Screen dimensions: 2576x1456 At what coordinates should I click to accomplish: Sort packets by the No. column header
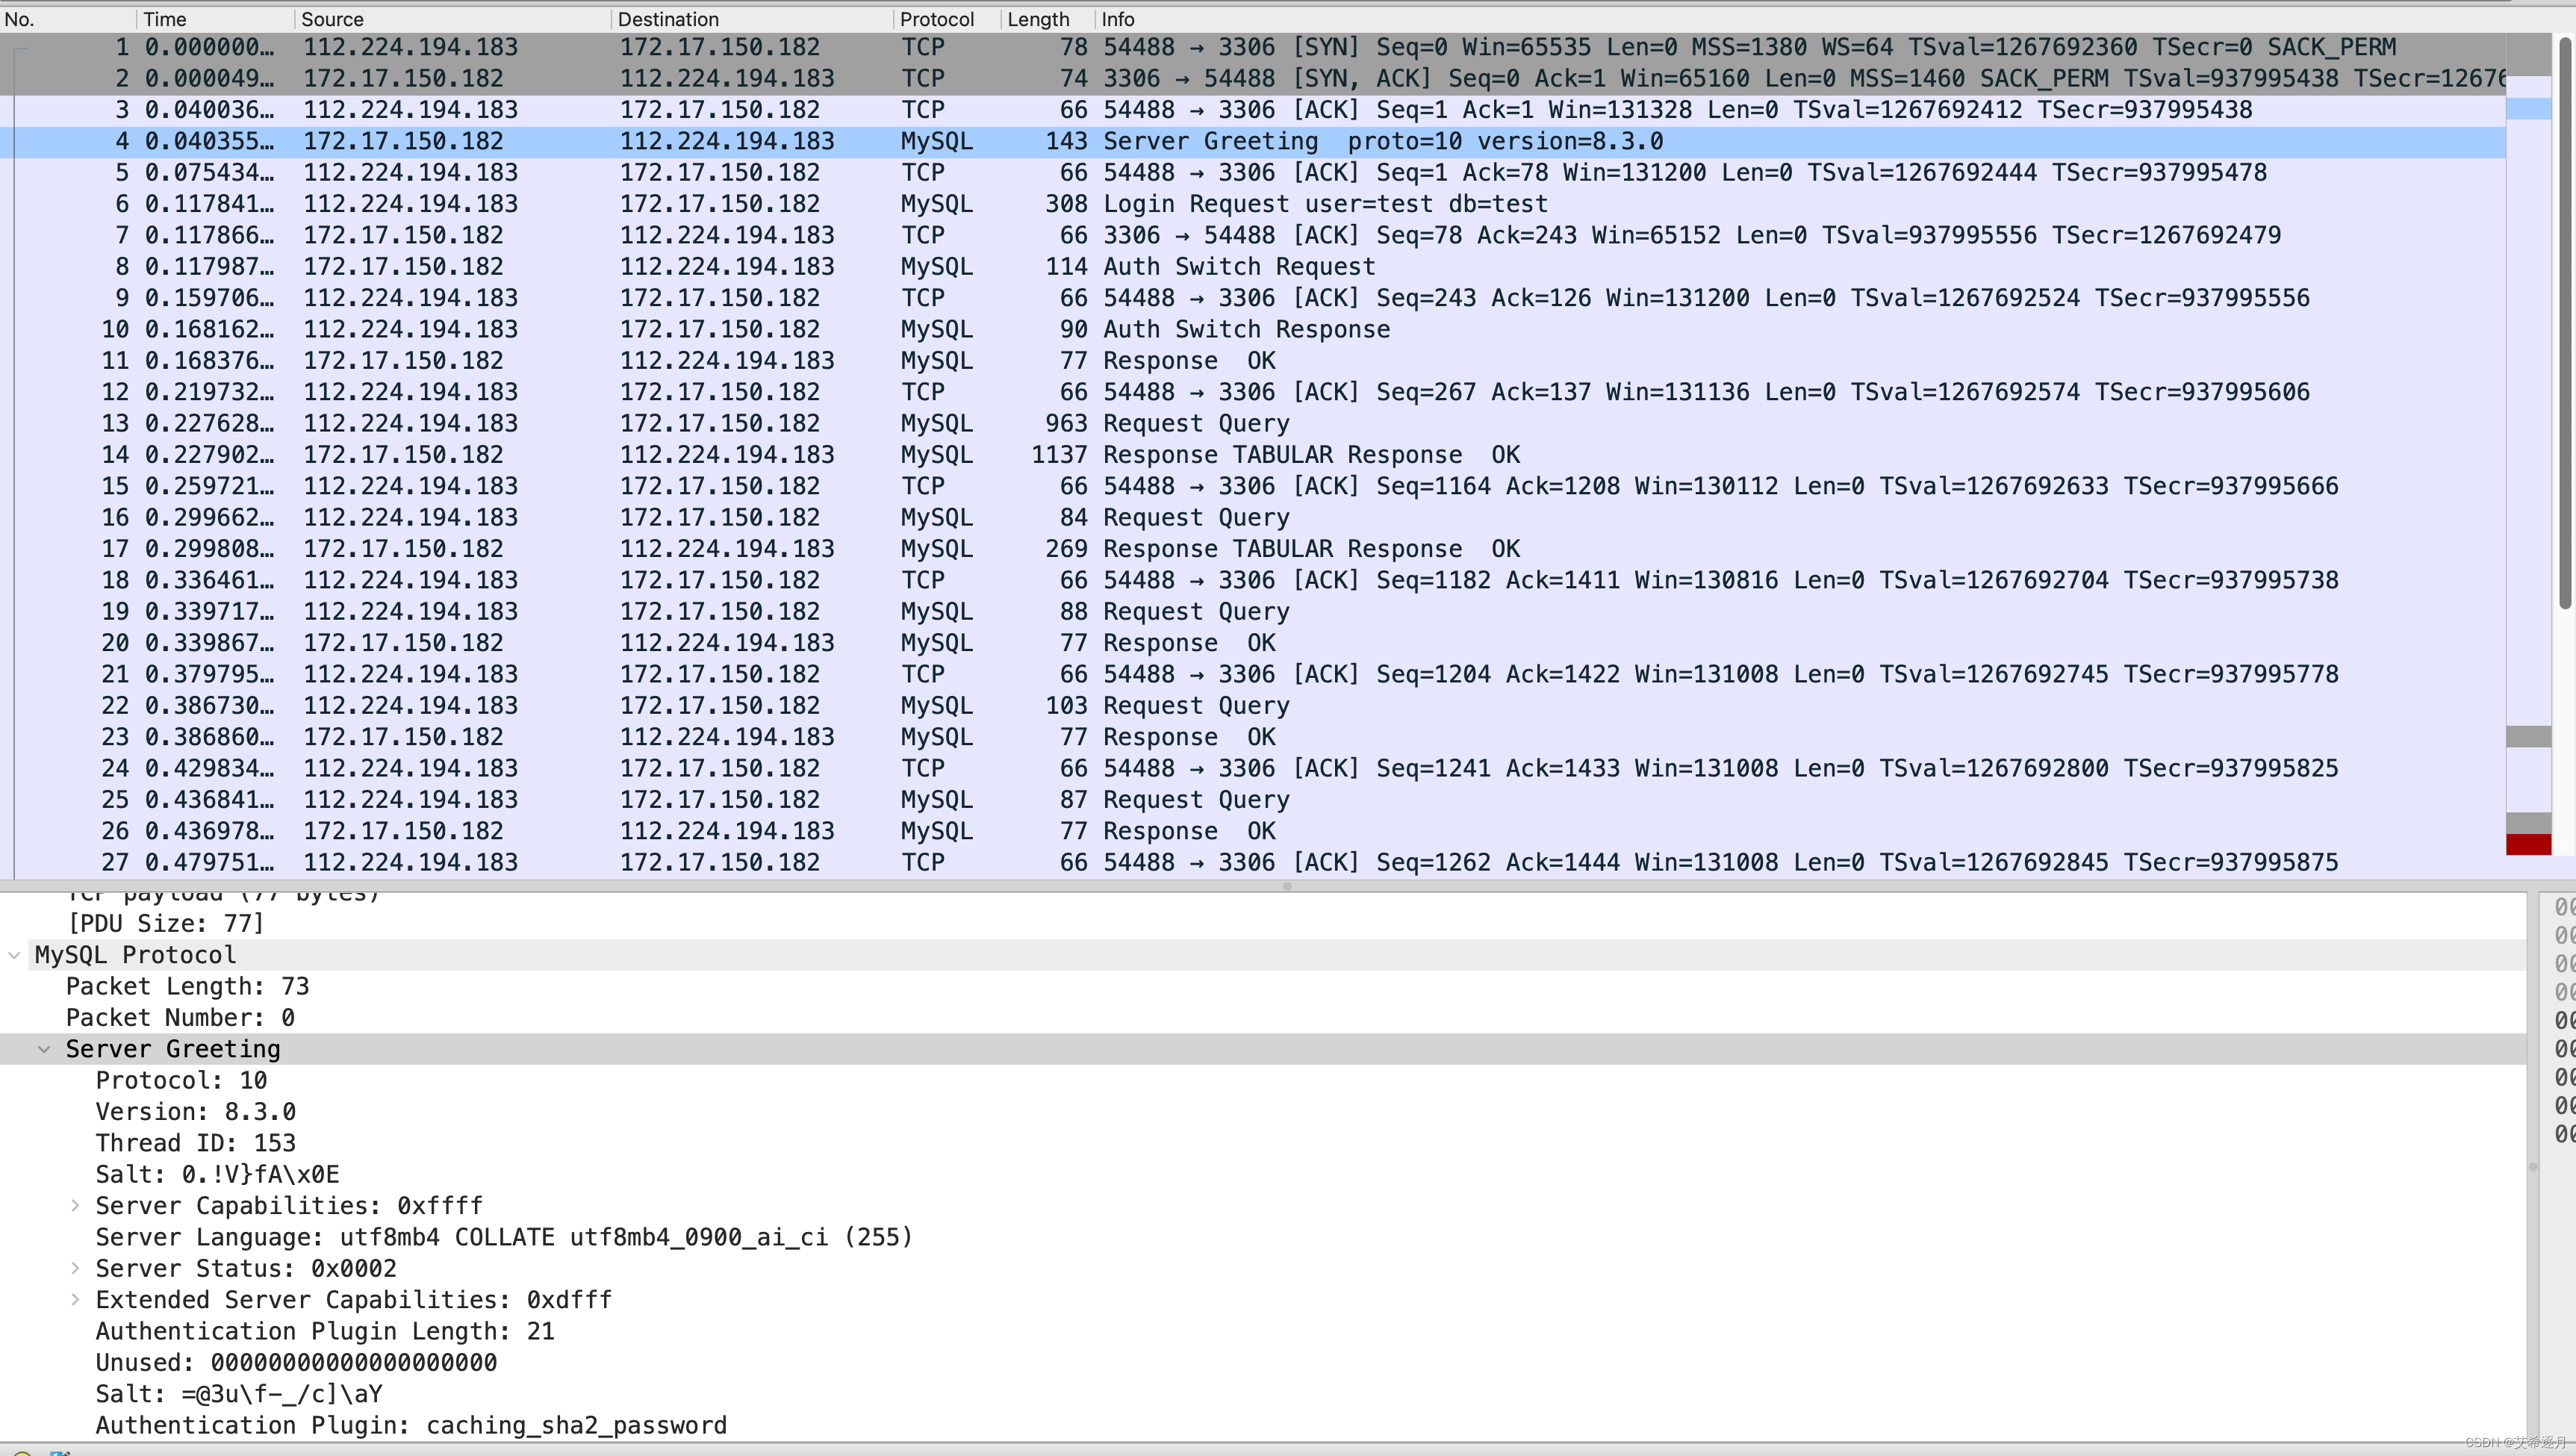[68, 19]
